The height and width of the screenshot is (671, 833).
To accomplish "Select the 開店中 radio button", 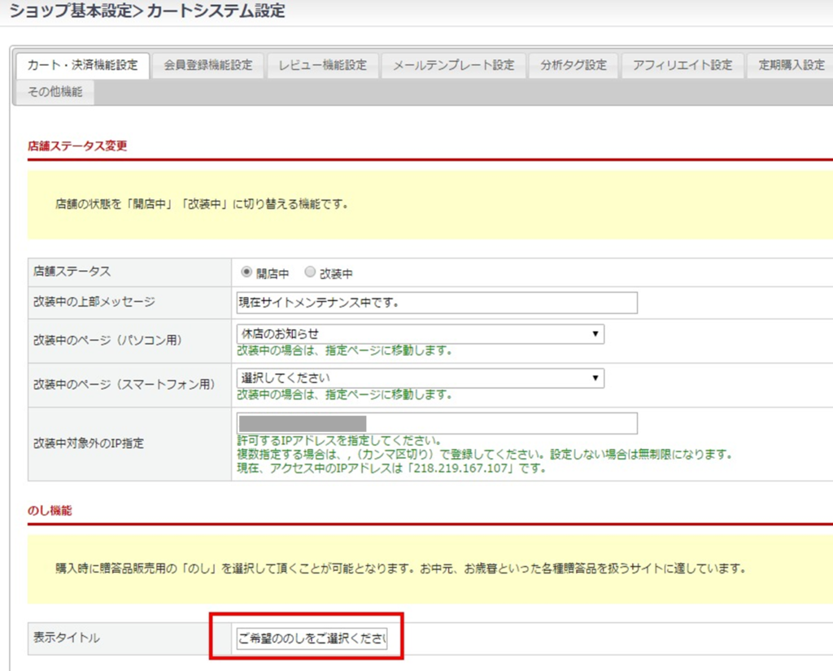I will (x=247, y=273).
